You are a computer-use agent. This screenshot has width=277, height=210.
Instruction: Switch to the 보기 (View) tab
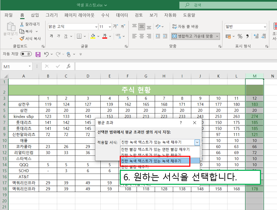click(154, 15)
